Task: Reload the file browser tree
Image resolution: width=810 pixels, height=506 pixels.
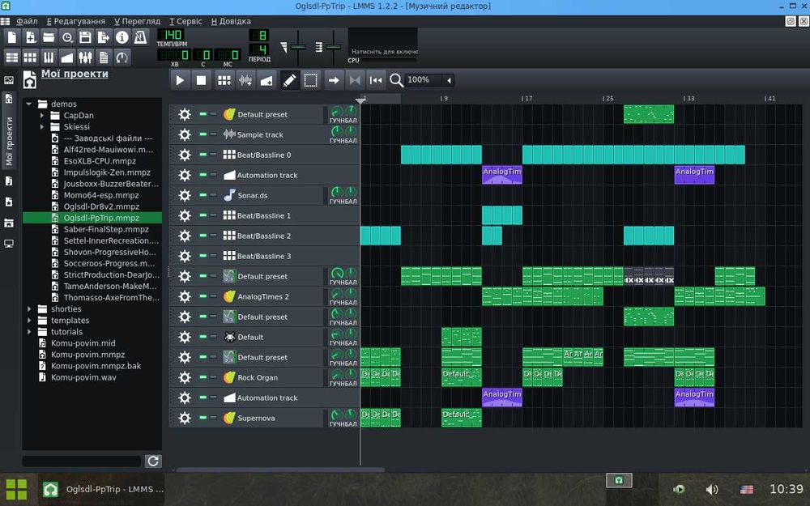Action: click(x=153, y=461)
